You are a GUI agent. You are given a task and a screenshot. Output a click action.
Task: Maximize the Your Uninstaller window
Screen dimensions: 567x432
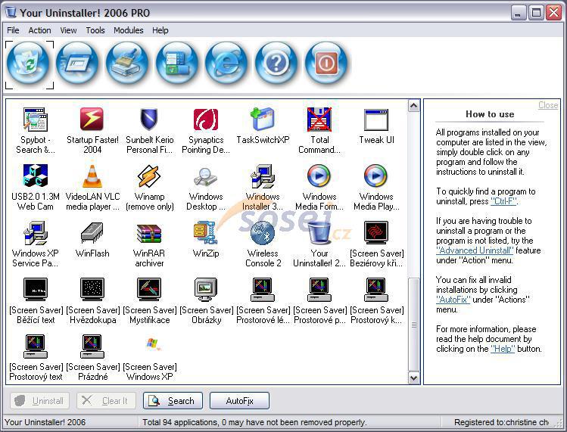click(x=536, y=13)
